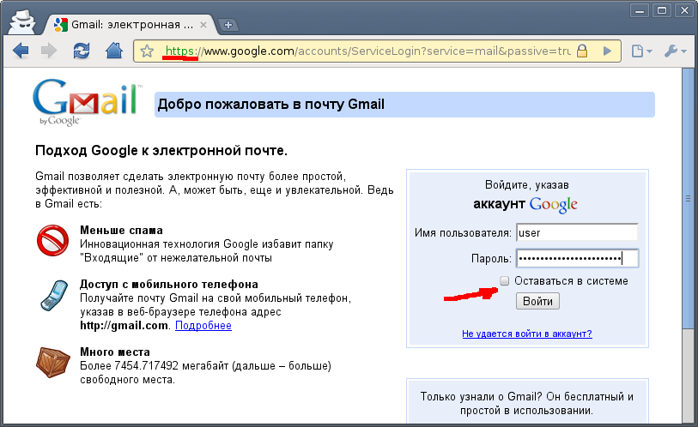698x427 pixels.
Task: Click the wooden storage crate icon
Action: click(x=53, y=362)
